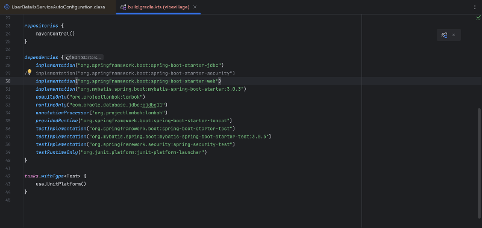This screenshot has height=228, width=482.
Task: Close the build.gradle.kts editor tab
Action: [x=195, y=7]
